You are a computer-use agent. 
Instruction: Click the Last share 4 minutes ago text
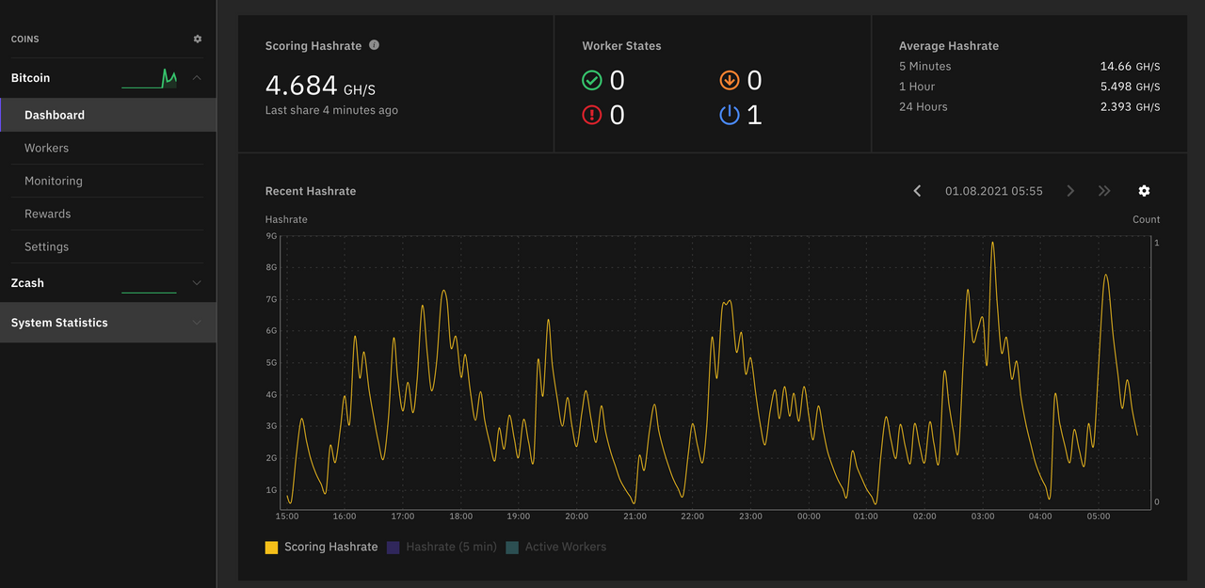pyautogui.click(x=331, y=110)
